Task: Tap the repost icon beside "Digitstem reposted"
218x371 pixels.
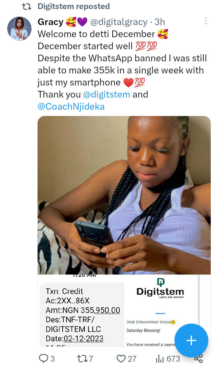Action: pyautogui.click(x=27, y=6)
